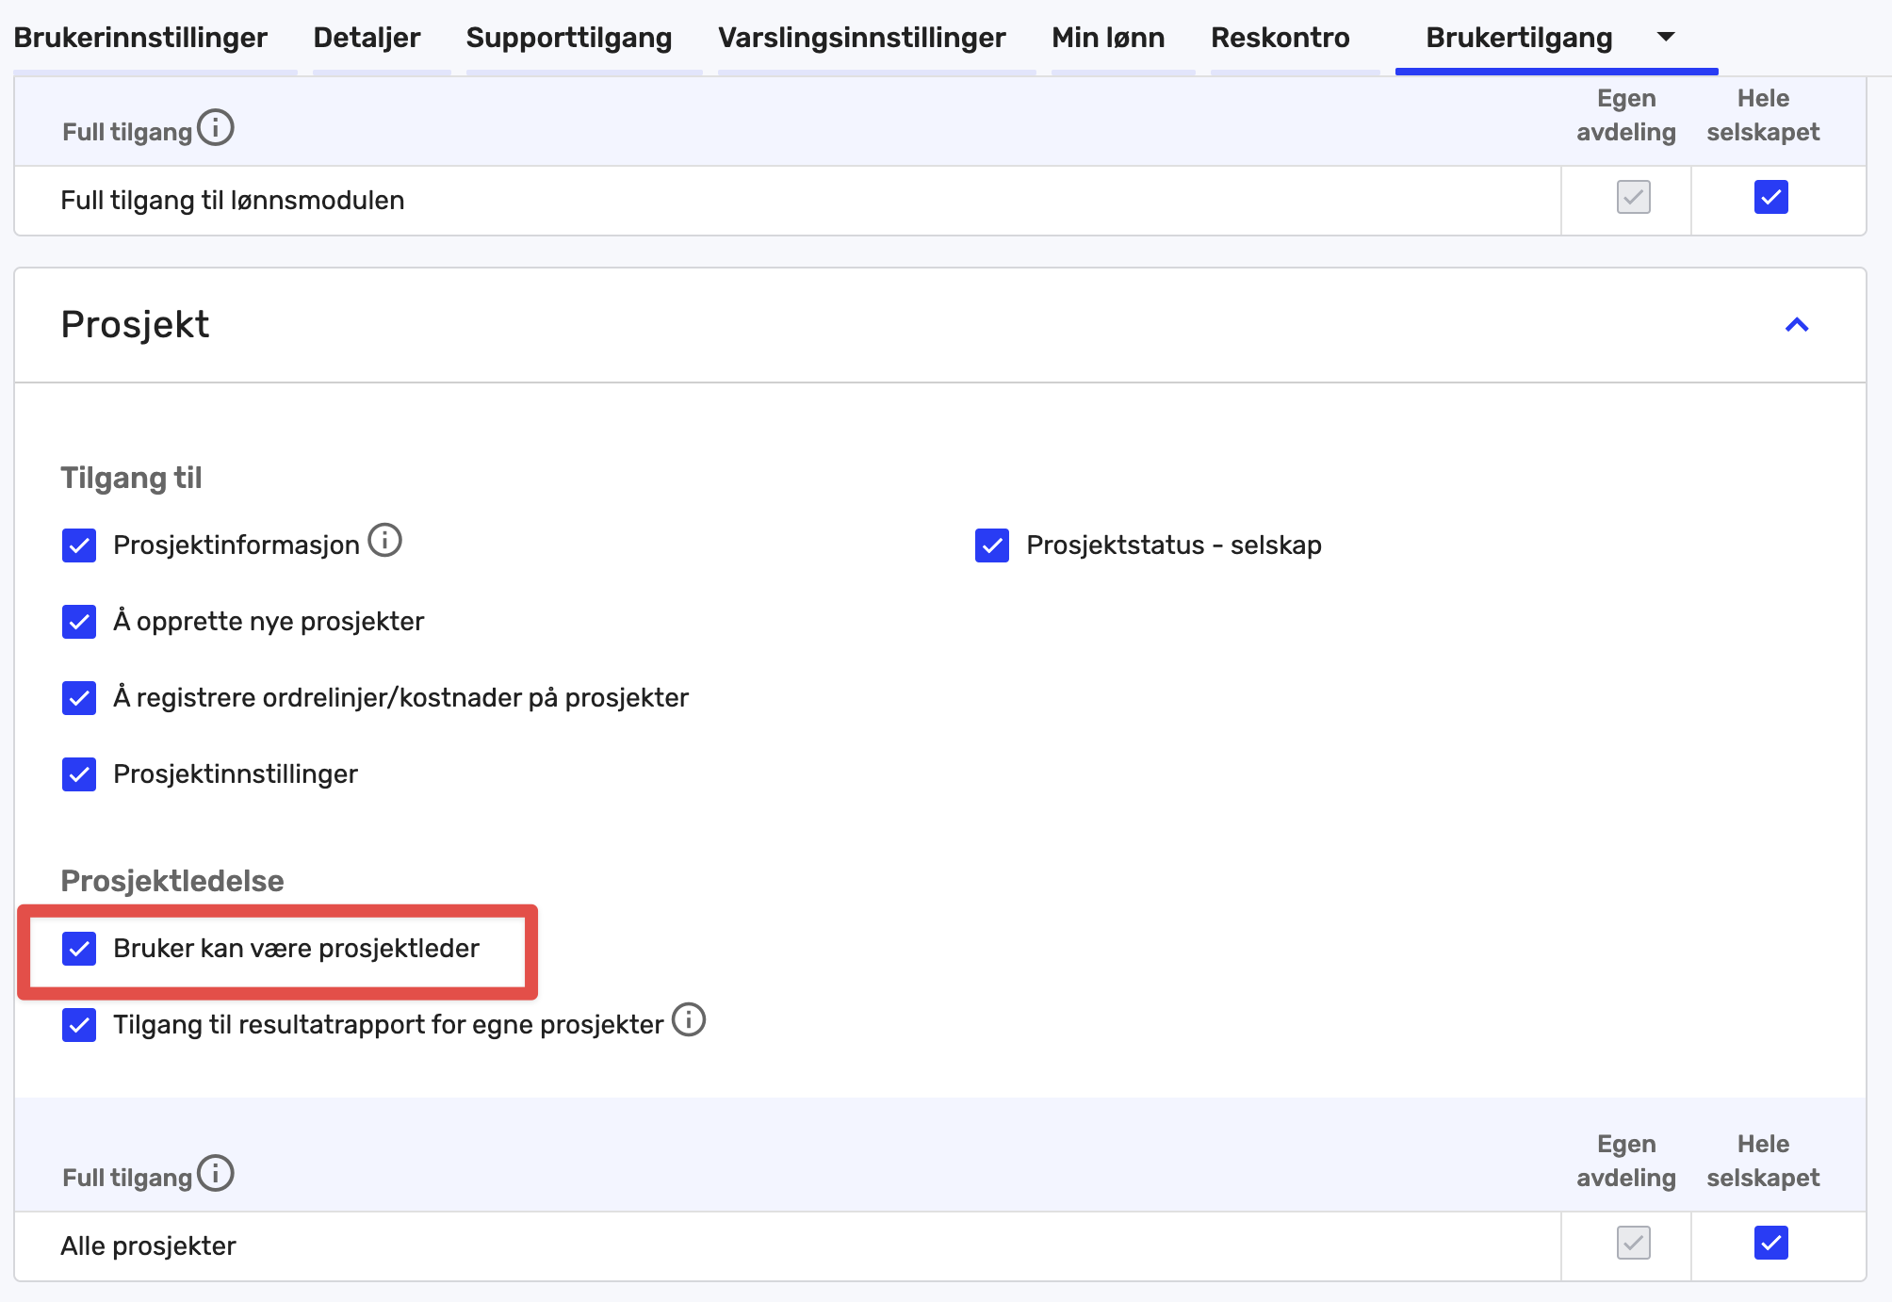The width and height of the screenshot is (1892, 1302).
Task: Click the Egen avdeling checkbox for lønnsmodulen
Action: point(1631,198)
